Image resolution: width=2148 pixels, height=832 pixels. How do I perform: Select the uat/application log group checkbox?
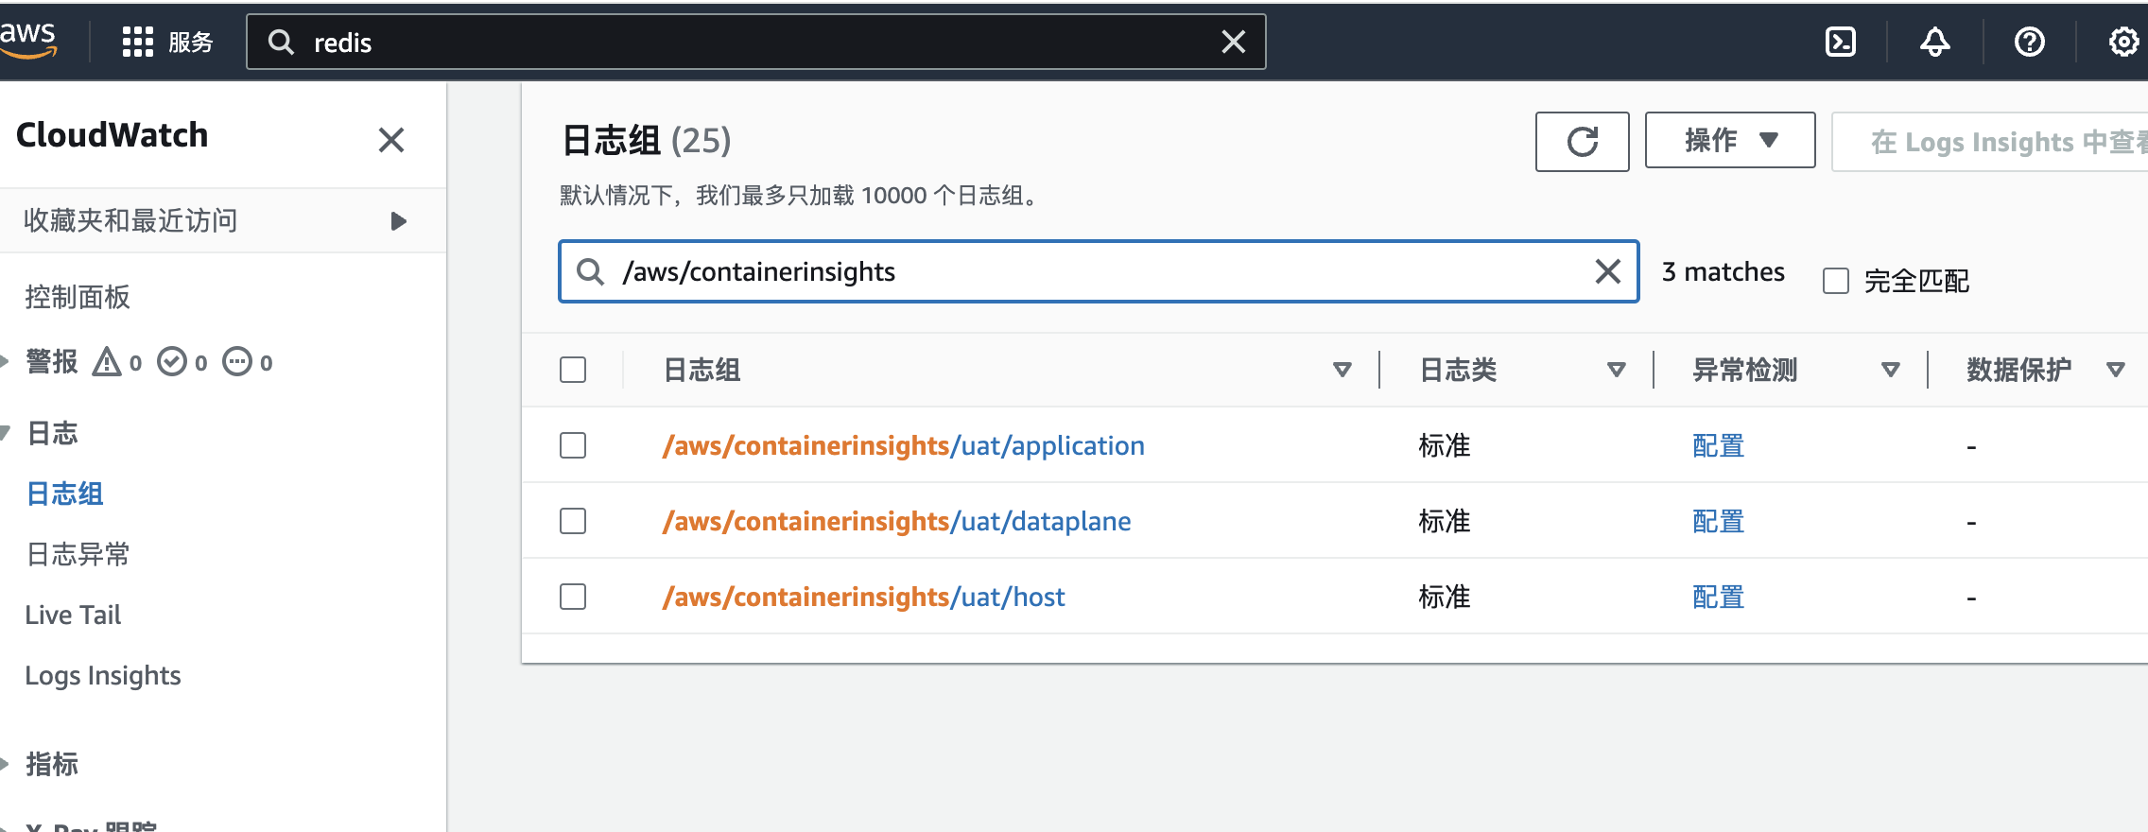[x=573, y=445]
